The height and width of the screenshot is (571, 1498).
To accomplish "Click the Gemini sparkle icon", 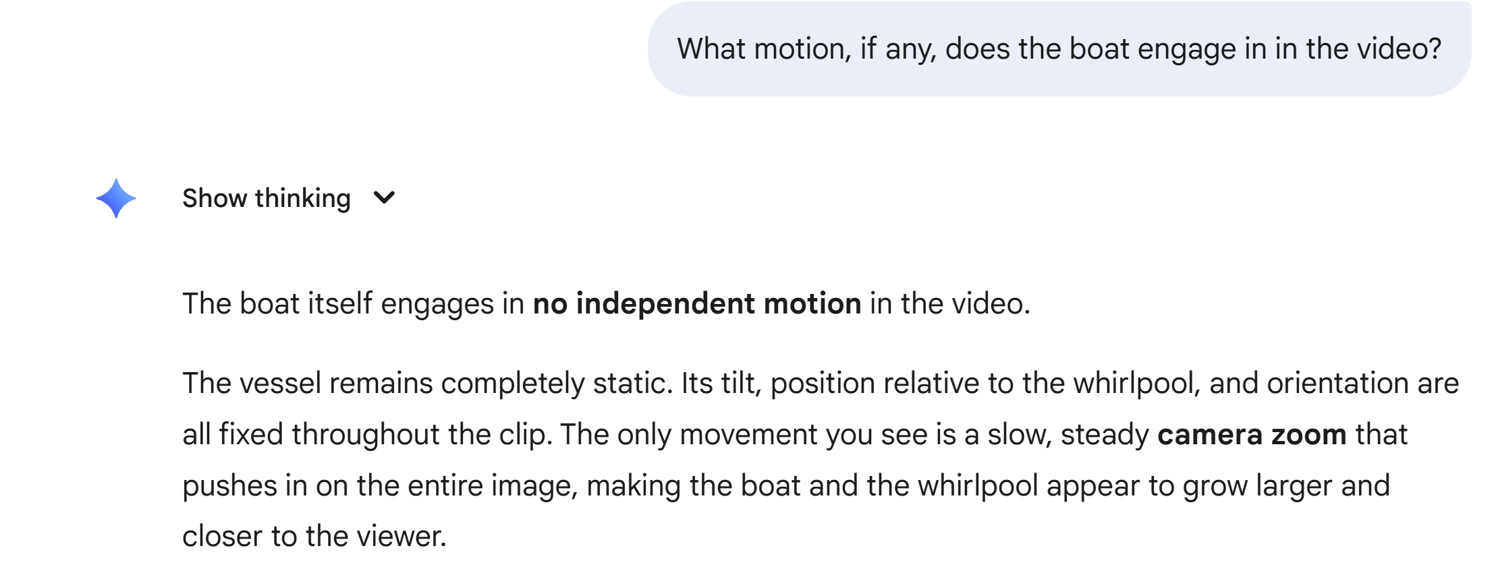I will [116, 198].
